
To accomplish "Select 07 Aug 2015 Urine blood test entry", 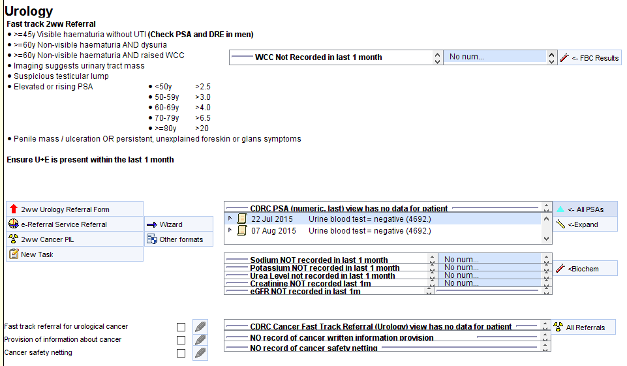I will click(x=383, y=231).
